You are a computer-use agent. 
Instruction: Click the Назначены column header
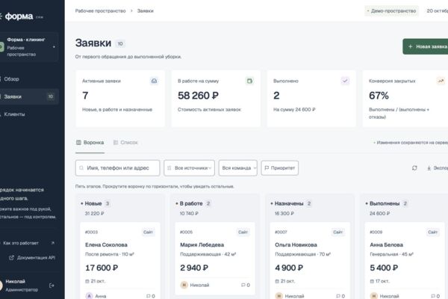tap(289, 203)
